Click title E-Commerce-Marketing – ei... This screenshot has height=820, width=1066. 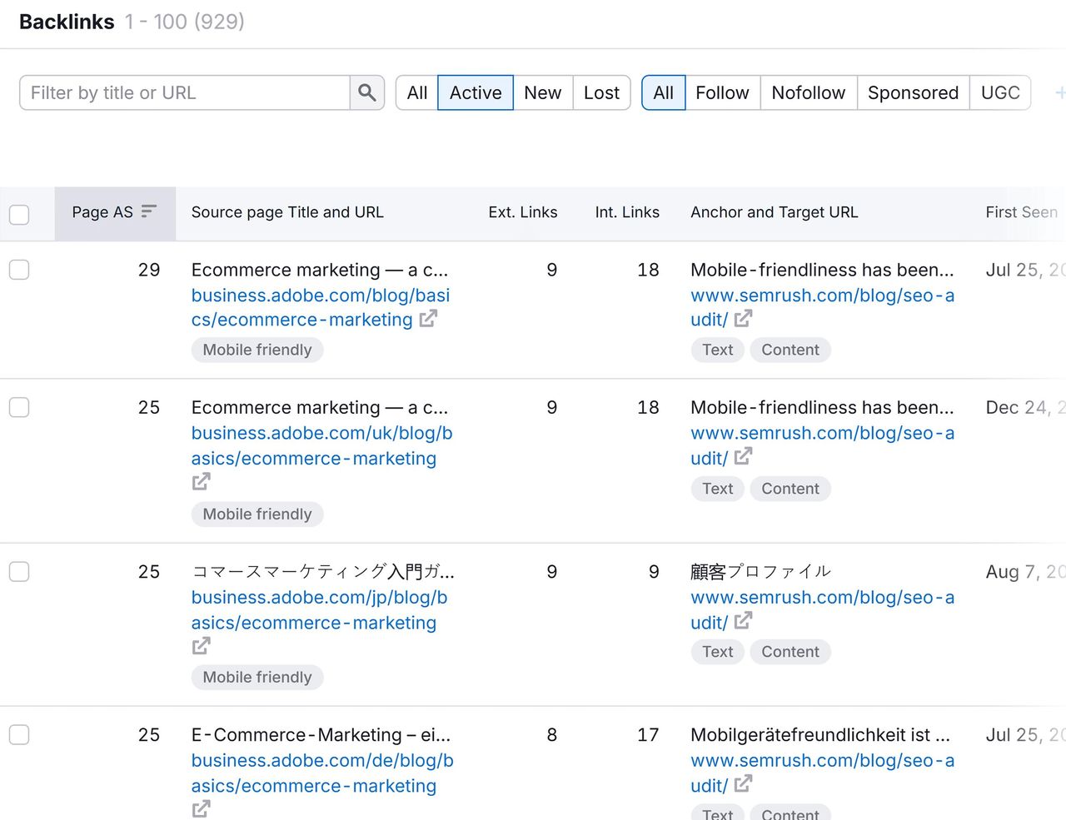point(321,734)
